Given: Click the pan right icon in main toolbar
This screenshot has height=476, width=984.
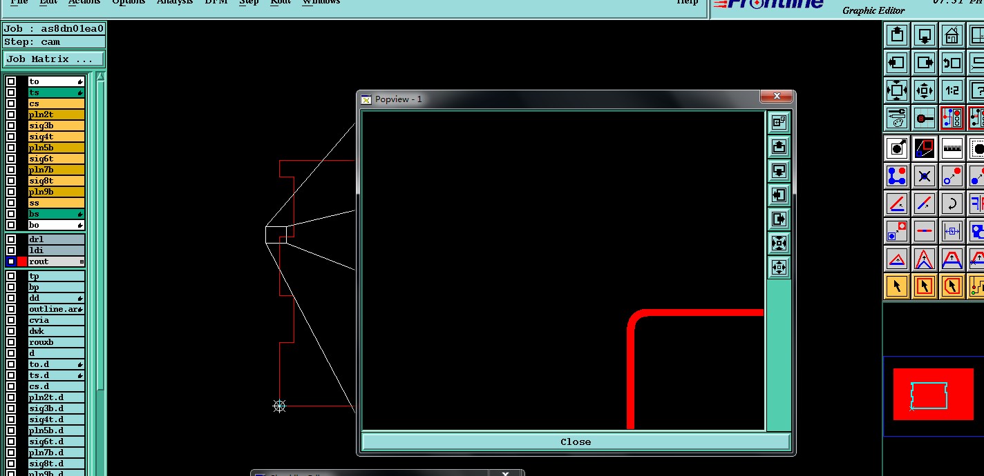Looking at the screenshot, I should point(925,63).
